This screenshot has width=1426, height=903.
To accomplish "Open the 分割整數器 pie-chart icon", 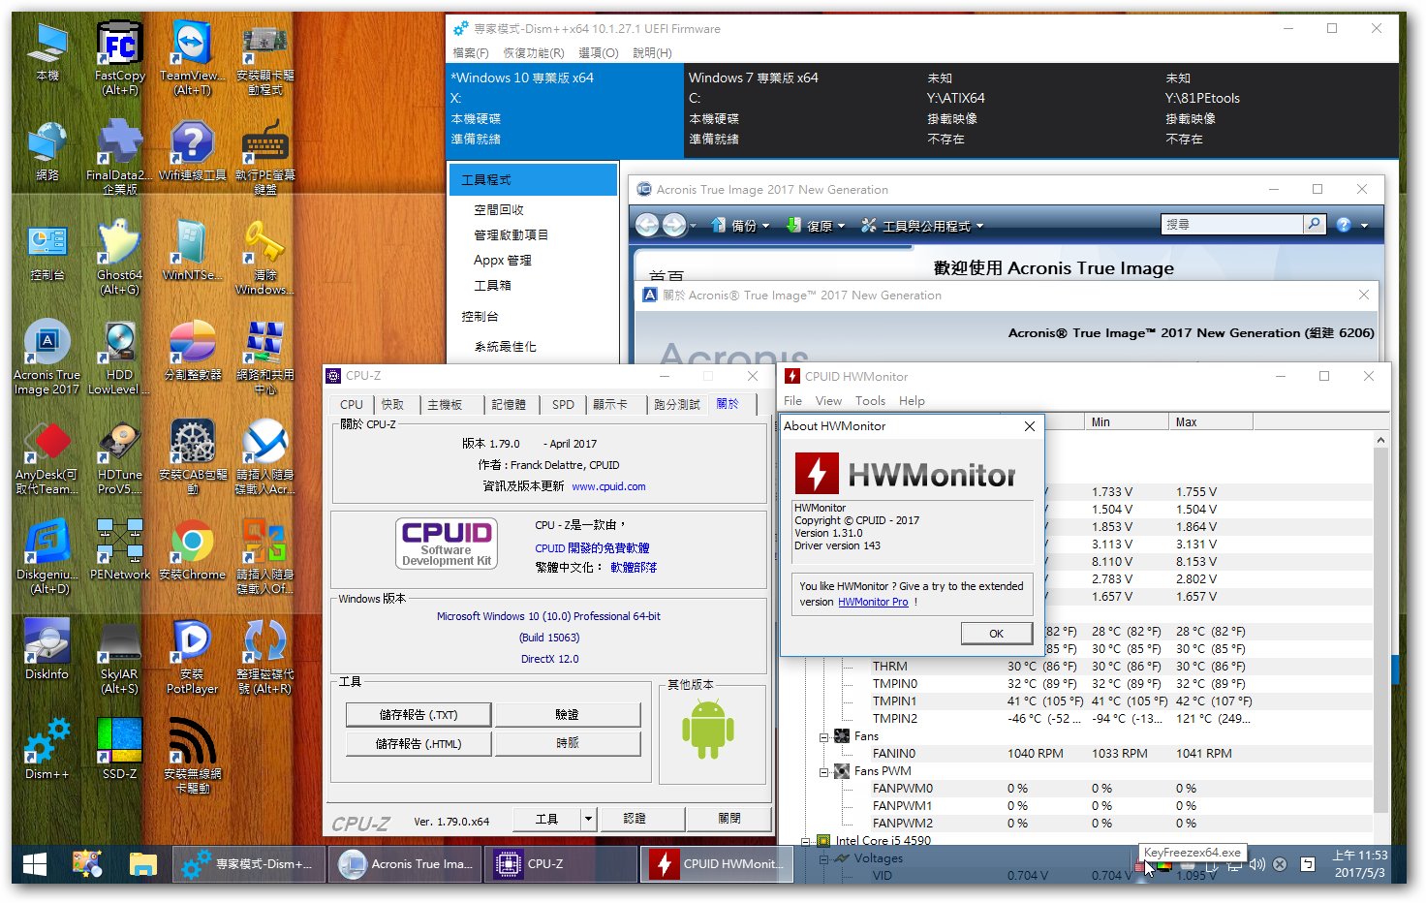I will pyautogui.click(x=192, y=351).
